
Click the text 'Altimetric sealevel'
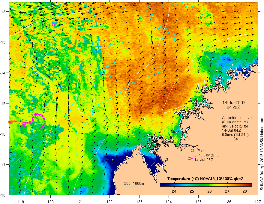237,118
